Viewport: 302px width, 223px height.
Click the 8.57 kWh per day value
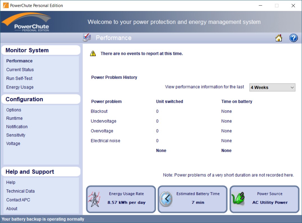click(126, 203)
